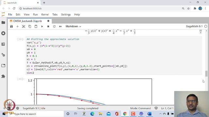Click the kernel status circle indicator
209x117 pixels.
[x=206, y=26]
